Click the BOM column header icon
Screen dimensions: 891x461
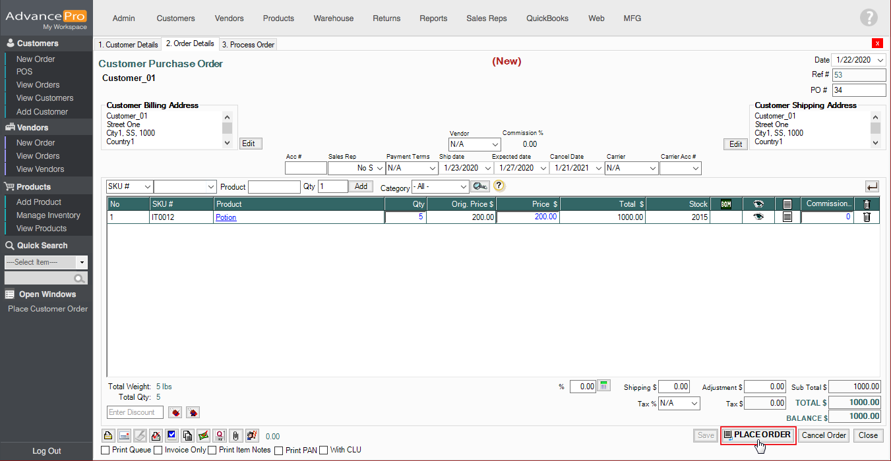pyautogui.click(x=726, y=204)
